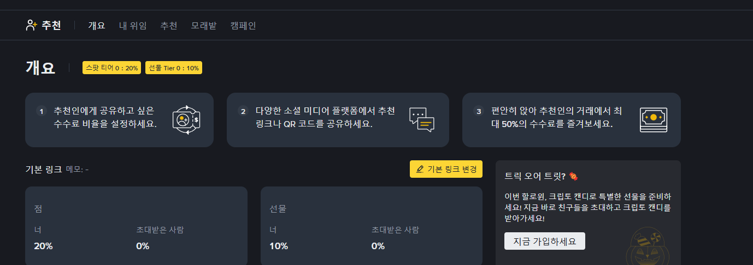The width and height of the screenshot is (753, 265).
Task: Click the 선물 commission card
Action: coord(372,226)
